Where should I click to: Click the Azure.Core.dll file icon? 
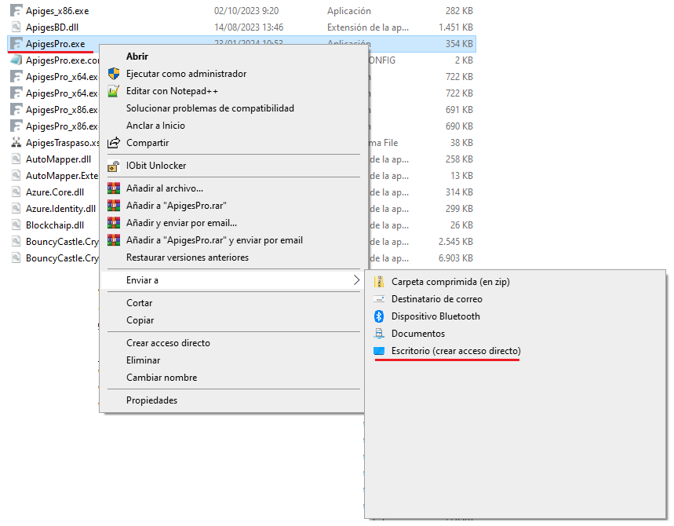[x=16, y=192]
